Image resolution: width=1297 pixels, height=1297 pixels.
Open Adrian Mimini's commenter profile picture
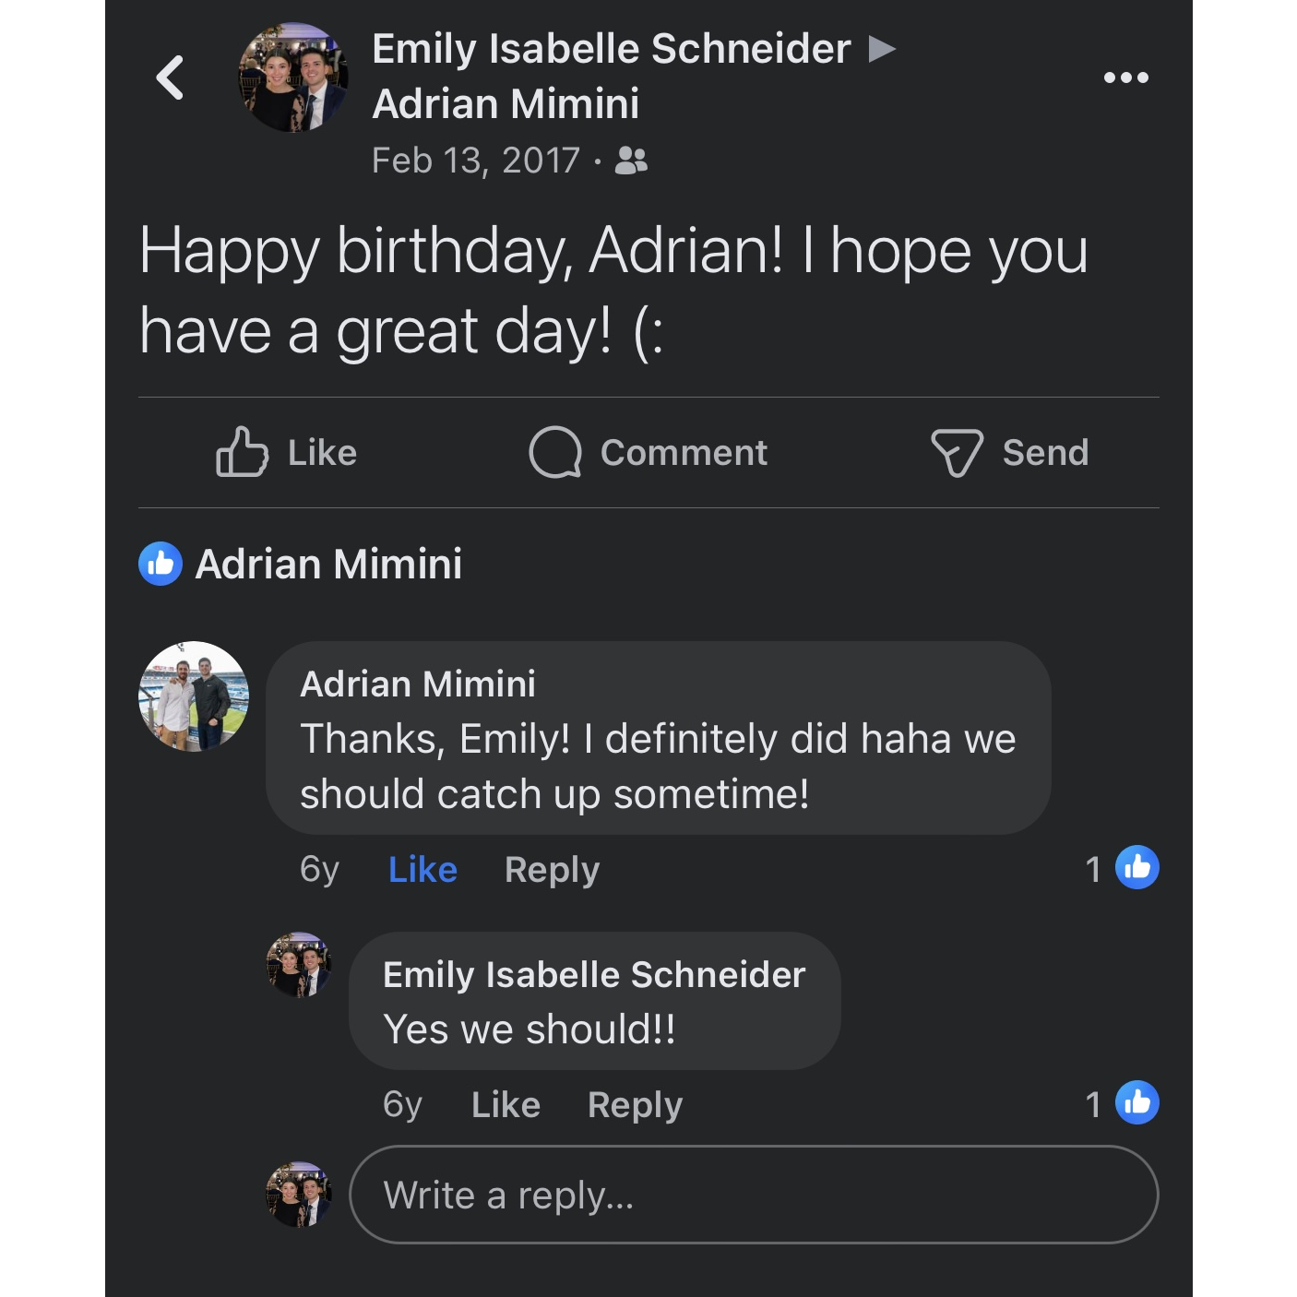click(194, 696)
